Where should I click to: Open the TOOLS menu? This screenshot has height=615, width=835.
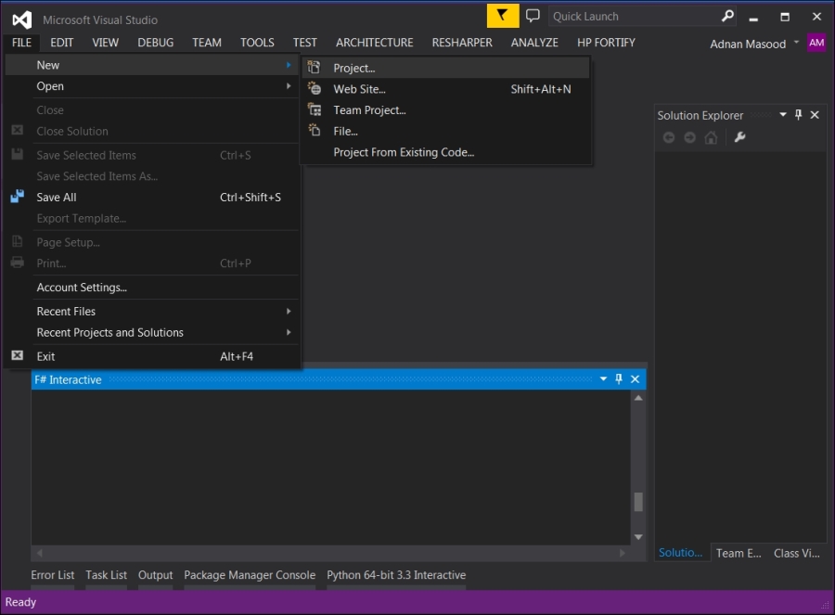(257, 43)
